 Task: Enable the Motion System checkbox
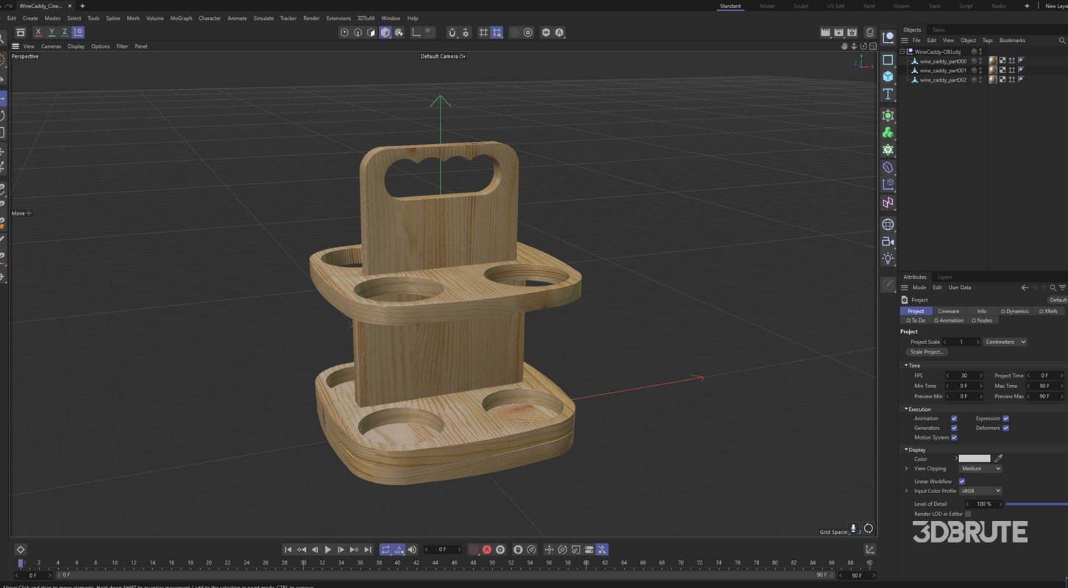(x=954, y=437)
